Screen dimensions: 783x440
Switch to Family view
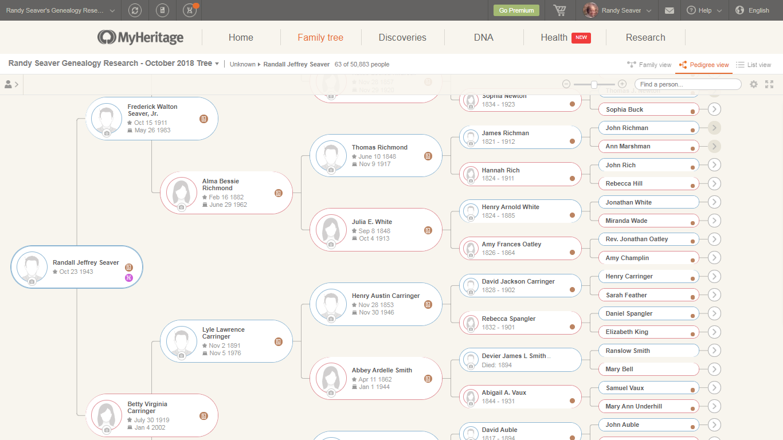tap(649, 65)
